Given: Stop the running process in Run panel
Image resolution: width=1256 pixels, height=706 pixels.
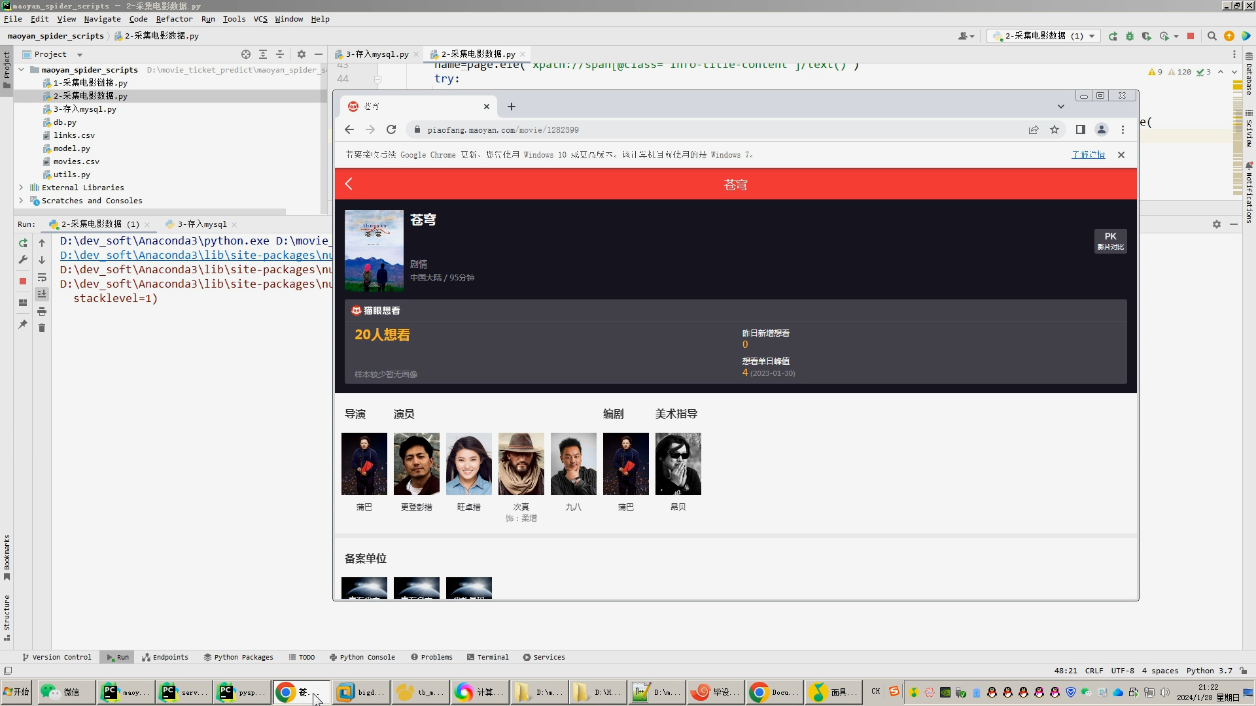Looking at the screenshot, I should click(23, 281).
